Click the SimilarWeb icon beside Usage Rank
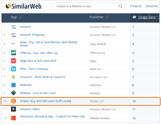The width and height of the screenshot is (161, 125). click(x=134, y=17)
